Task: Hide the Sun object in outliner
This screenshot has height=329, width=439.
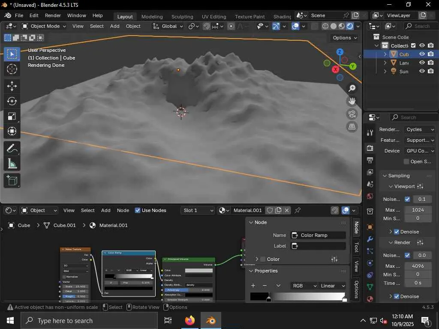Action: click(x=422, y=71)
